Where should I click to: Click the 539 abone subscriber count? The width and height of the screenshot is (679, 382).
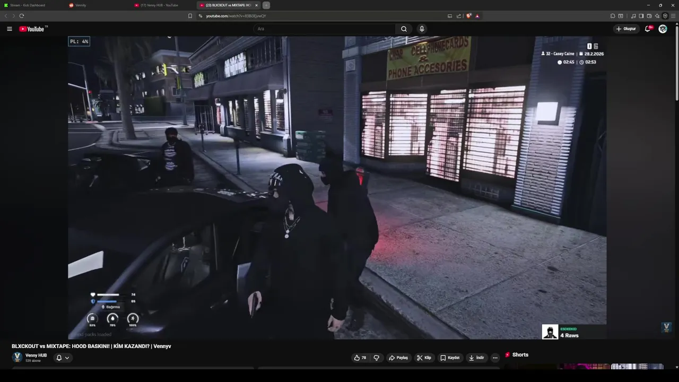click(x=33, y=361)
